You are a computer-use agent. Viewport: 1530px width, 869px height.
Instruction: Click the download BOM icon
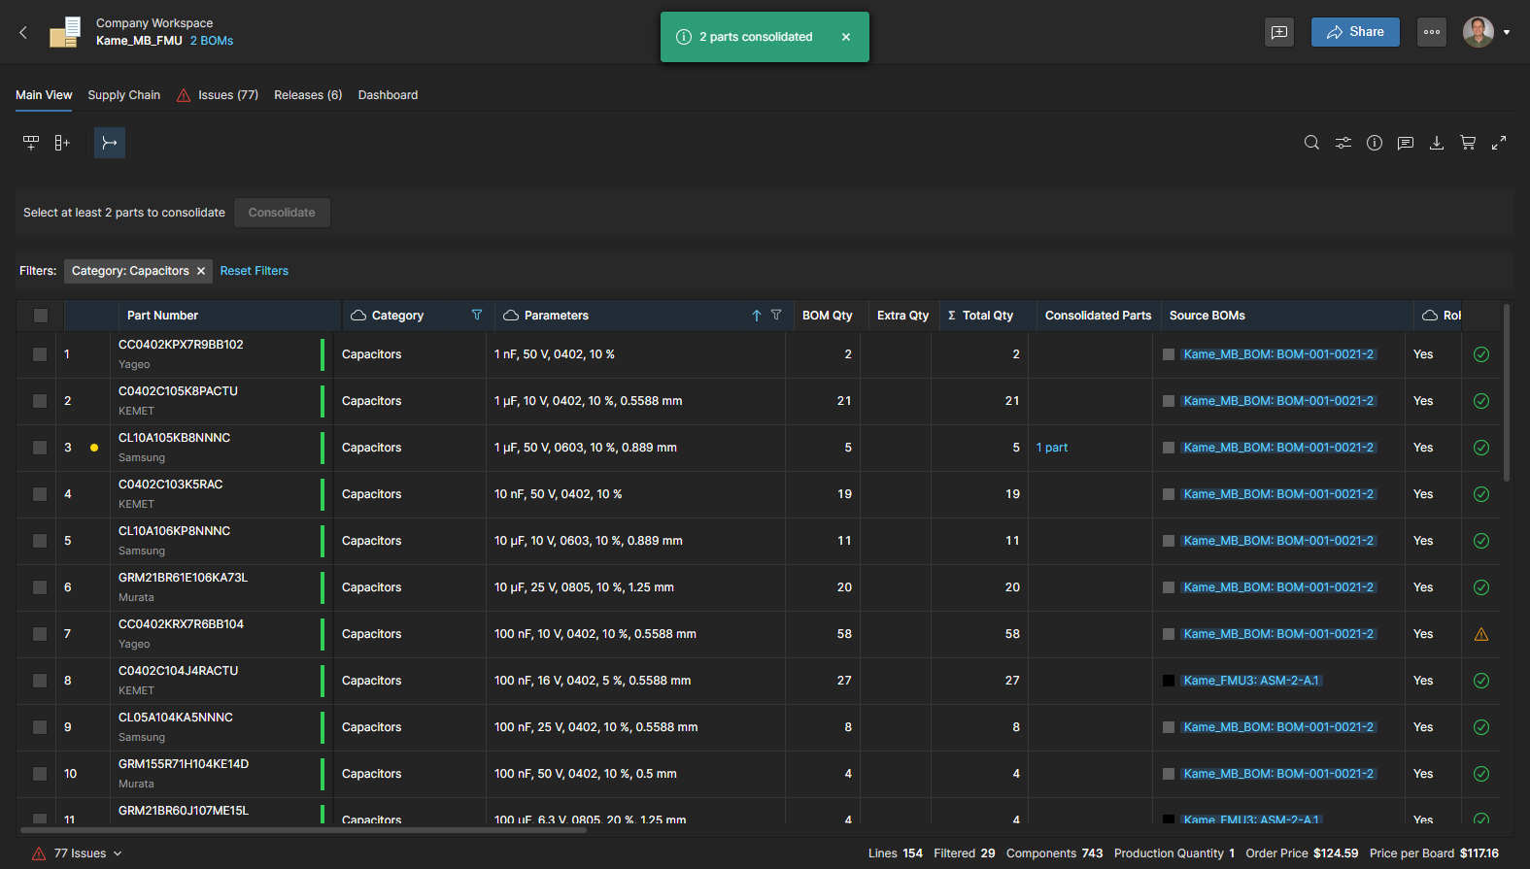1436,143
